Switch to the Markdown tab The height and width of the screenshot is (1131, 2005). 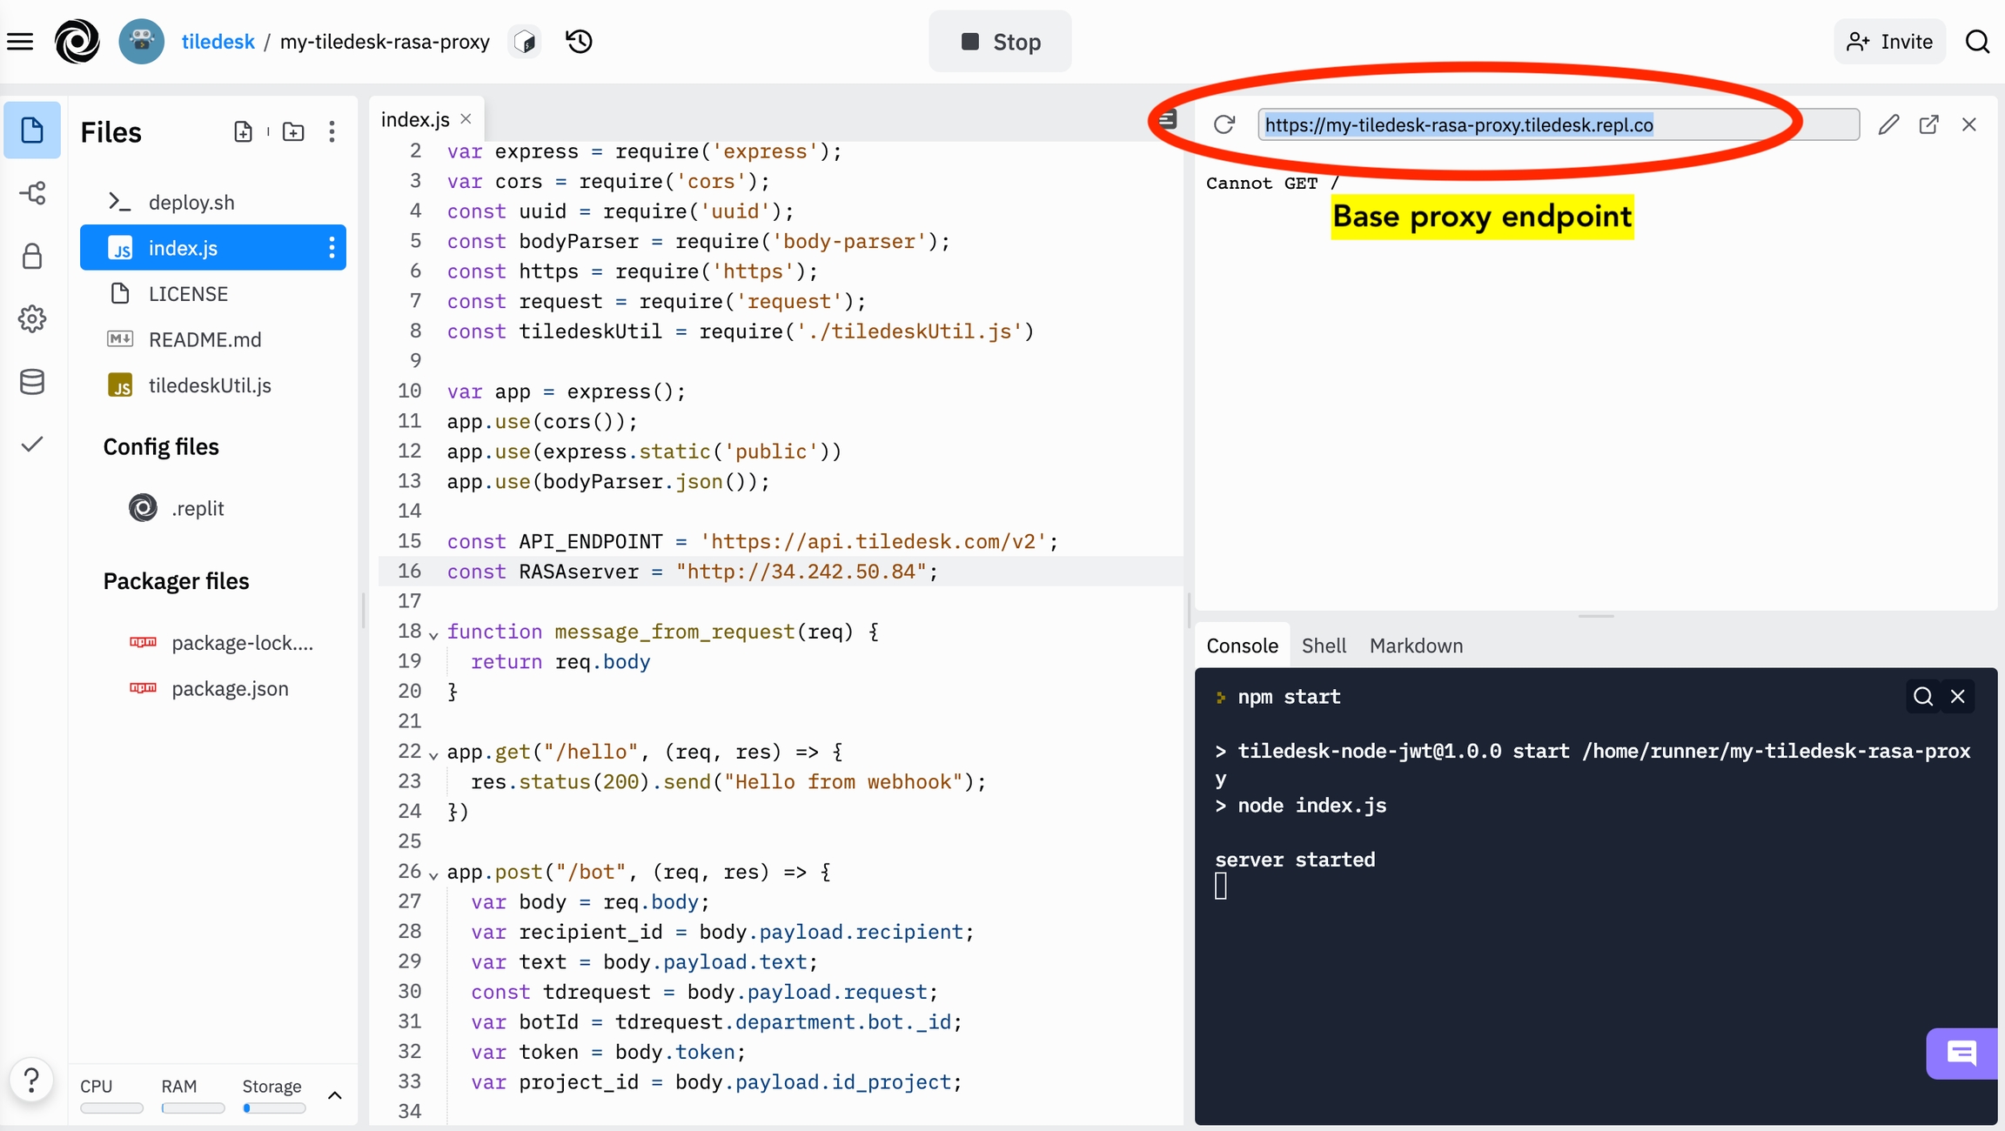[x=1416, y=646]
